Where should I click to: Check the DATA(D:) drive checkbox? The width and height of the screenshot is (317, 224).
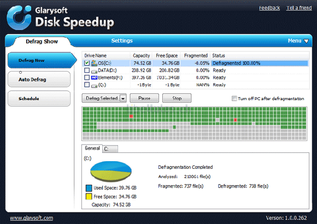click(x=87, y=70)
